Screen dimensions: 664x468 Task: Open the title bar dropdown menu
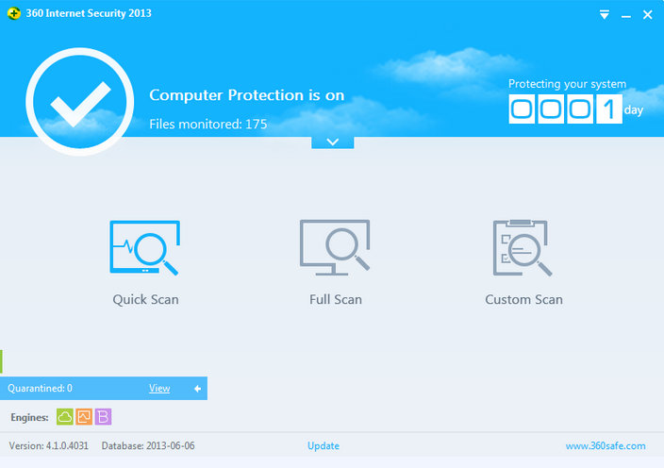tap(605, 15)
